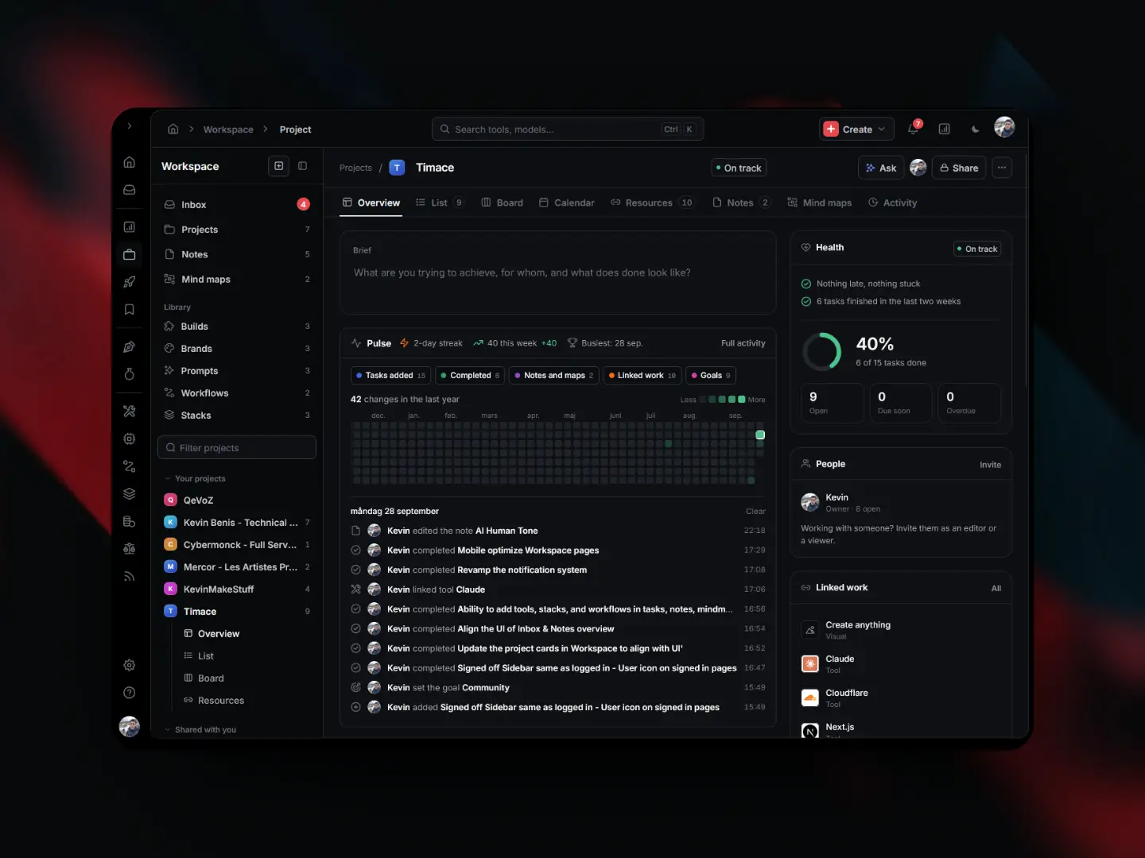Screen dimensions: 1145x858
Task: Open the notifications bell icon
Action: 914,129
